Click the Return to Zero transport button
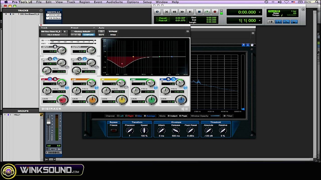The image size is (321, 180). click(x=166, y=12)
